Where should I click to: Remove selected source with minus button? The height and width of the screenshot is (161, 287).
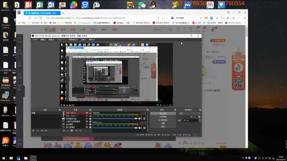[x=68, y=131]
